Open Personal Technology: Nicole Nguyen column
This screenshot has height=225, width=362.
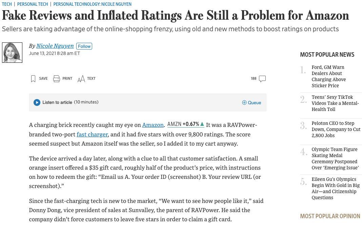point(92,4)
